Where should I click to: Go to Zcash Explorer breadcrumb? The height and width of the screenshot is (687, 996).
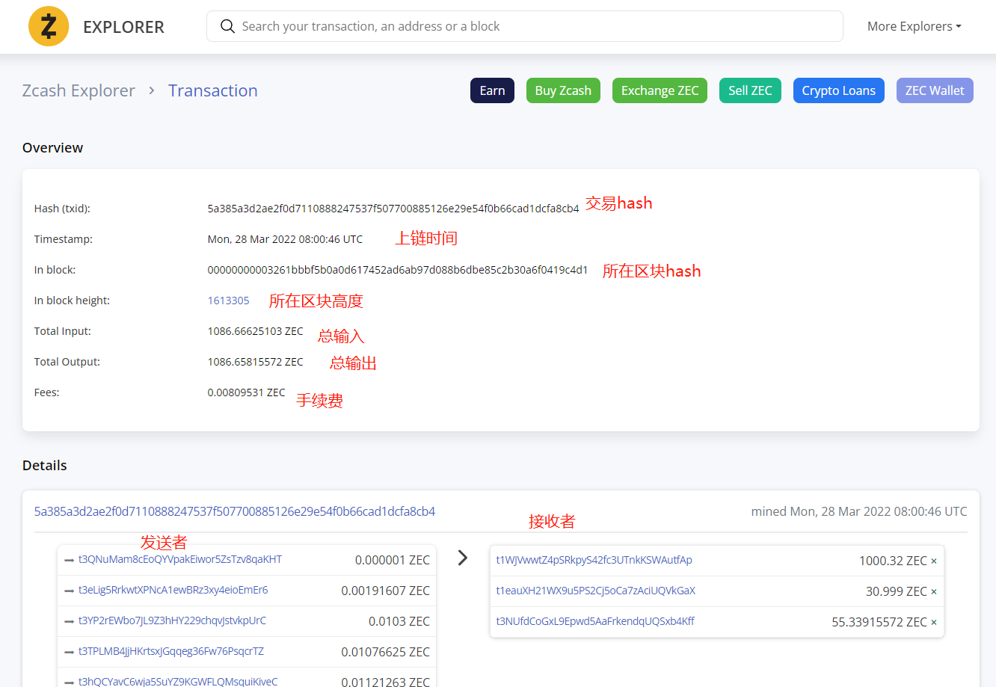pos(79,90)
